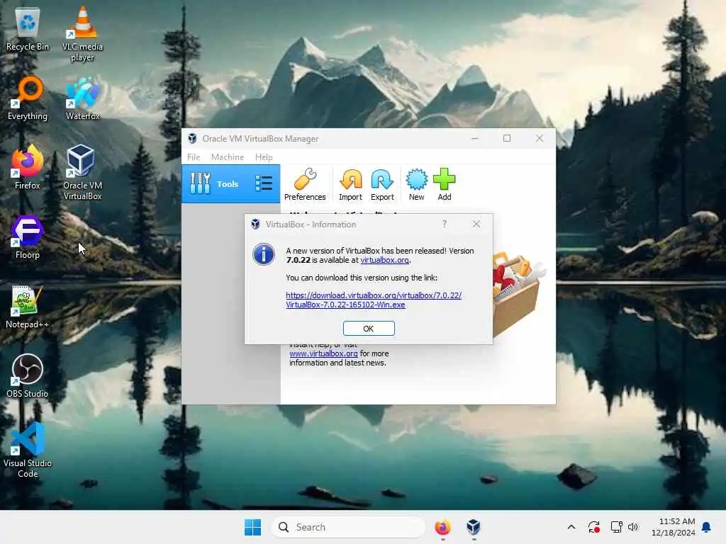
Task: Select the Notepad++ desktop icon
Action: pos(28,307)
